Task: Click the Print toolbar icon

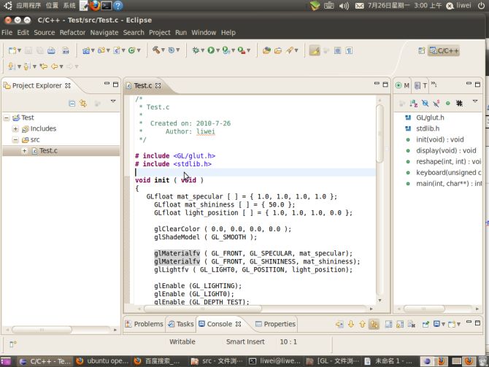Action: [52, 50]
